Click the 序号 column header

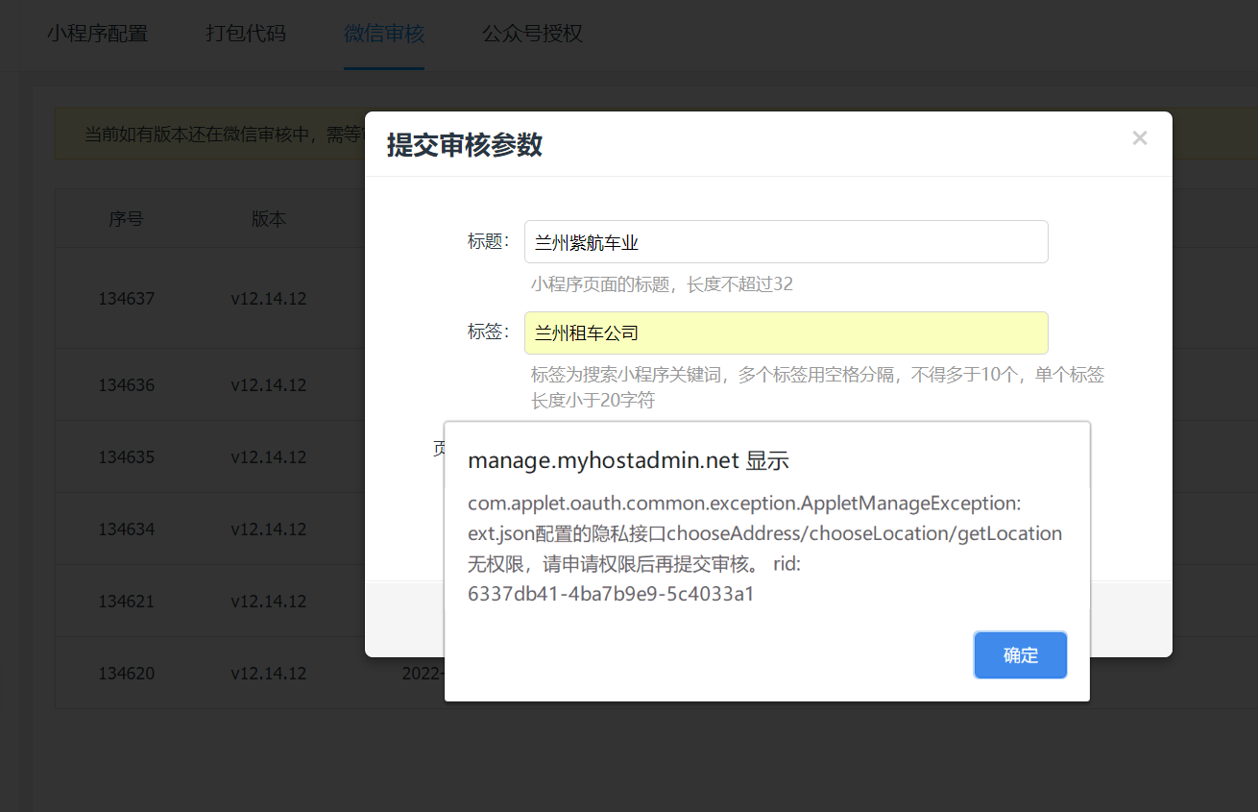126,219
